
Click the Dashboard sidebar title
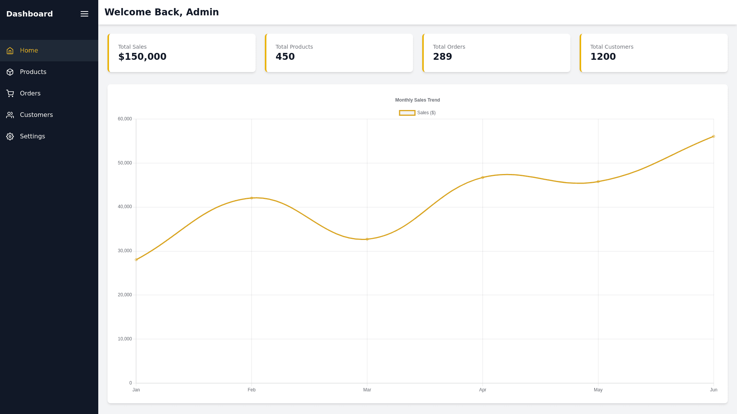tap(30, 14)
